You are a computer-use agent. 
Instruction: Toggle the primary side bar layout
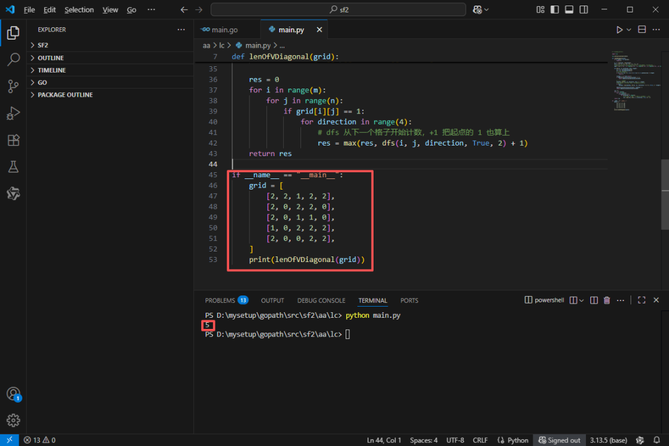[x=554, y=10]
